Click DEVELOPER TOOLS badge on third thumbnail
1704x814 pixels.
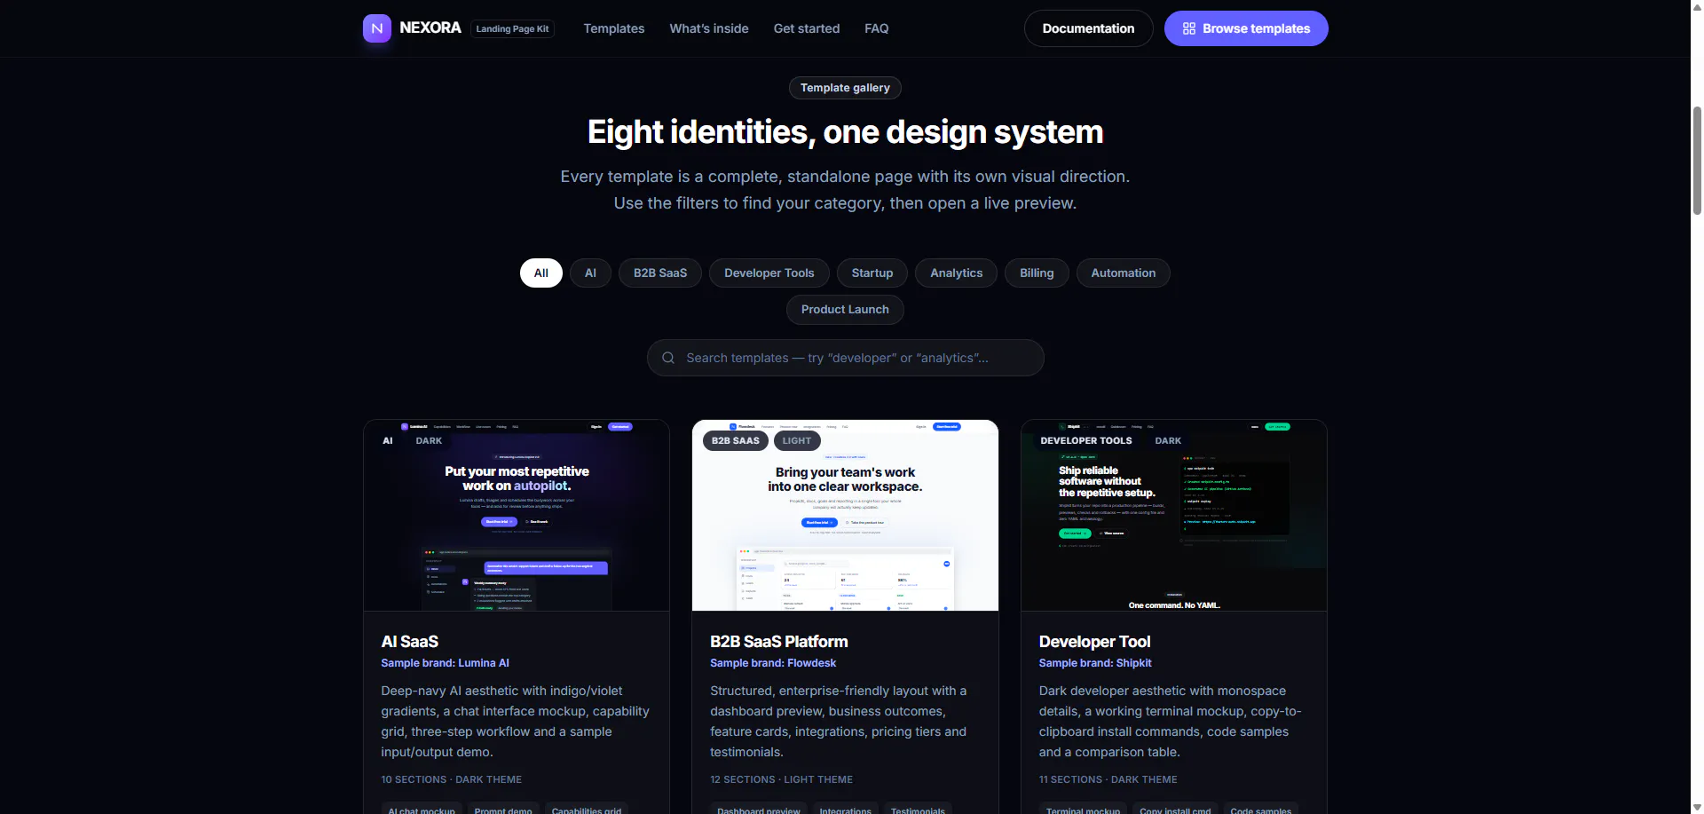click(1086, 440)
